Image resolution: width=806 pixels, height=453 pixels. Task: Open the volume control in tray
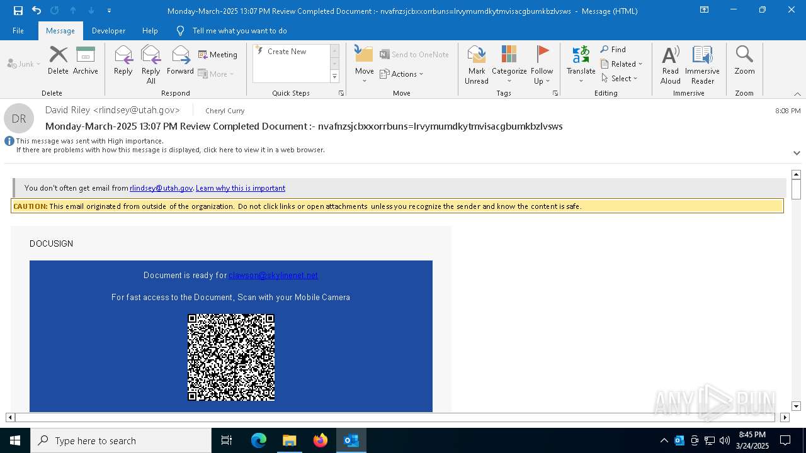[x=725, y=440]
